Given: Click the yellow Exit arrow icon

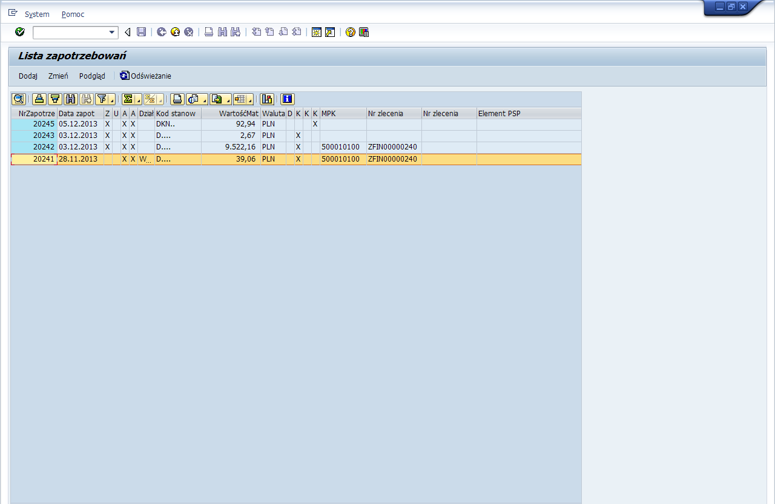Looking at the screenshot, I should pos(175,32).
